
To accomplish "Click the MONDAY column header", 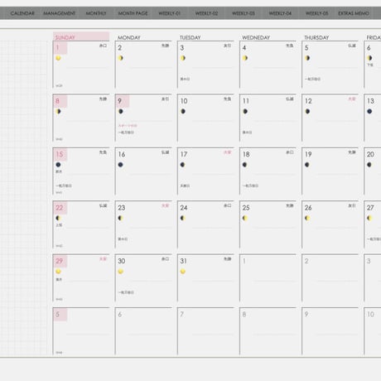I will click(x=129, y=37).
